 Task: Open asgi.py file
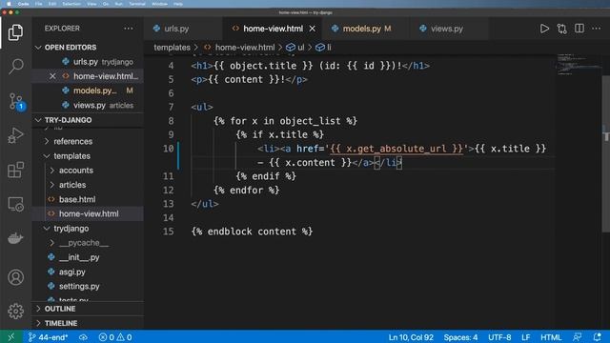88,272
